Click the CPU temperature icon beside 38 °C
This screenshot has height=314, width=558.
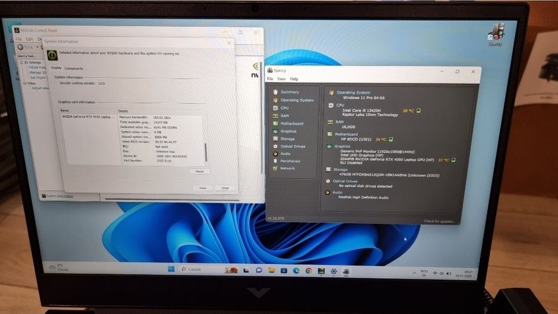(419, 110)
